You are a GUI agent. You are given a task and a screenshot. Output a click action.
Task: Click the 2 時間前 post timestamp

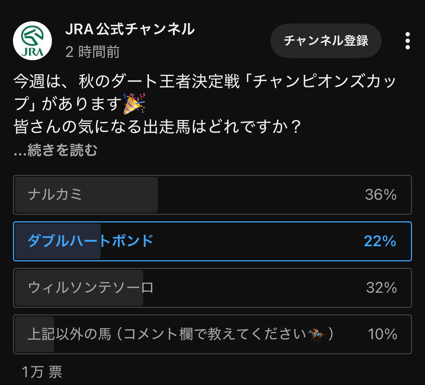(x=93, y=52)
